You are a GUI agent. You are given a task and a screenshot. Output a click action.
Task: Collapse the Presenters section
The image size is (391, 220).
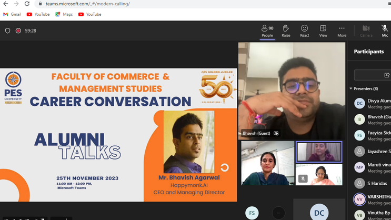pyautogui.click(x=352, y=89)
